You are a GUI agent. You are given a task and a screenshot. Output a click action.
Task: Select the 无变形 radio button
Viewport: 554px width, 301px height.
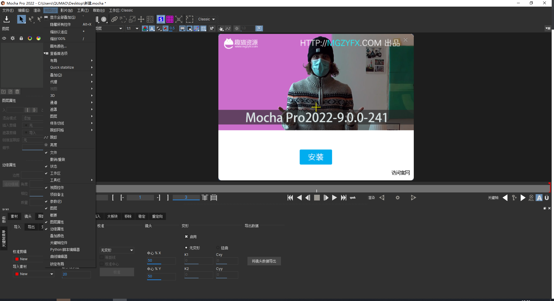(x=186, y=248)
